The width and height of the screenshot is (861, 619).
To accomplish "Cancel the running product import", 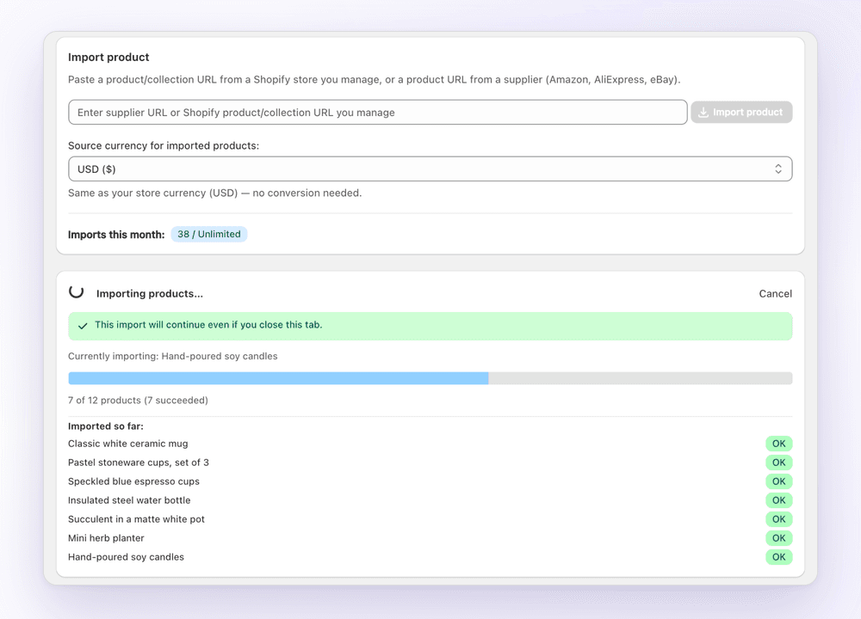I will pos(776,294).
